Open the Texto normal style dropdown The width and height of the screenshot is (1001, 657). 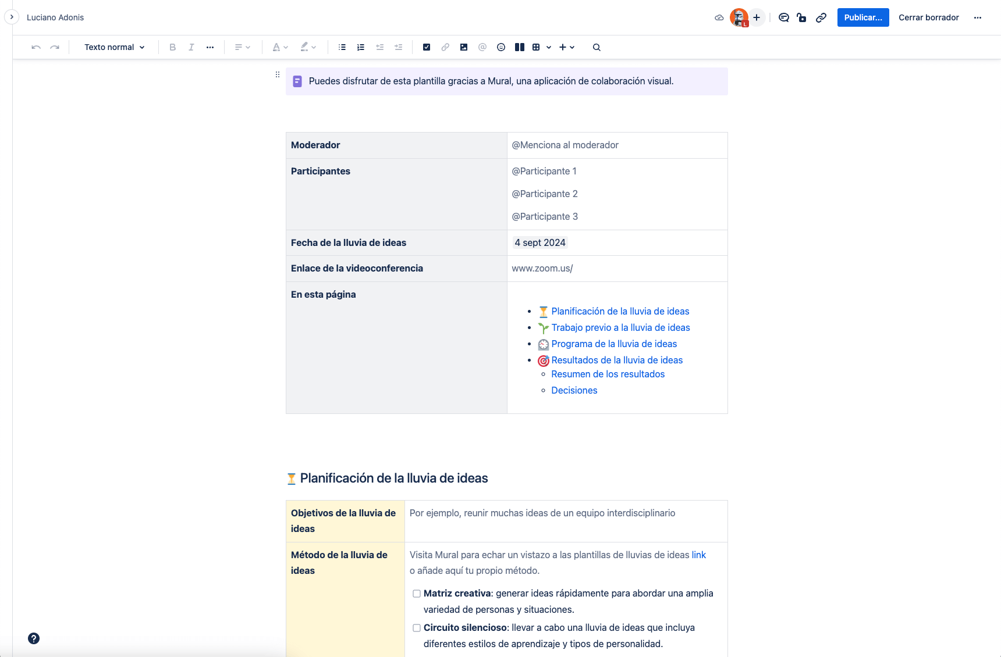(x=114, y=47)
